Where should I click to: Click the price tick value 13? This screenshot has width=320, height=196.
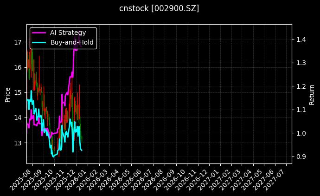pos(18,143)
